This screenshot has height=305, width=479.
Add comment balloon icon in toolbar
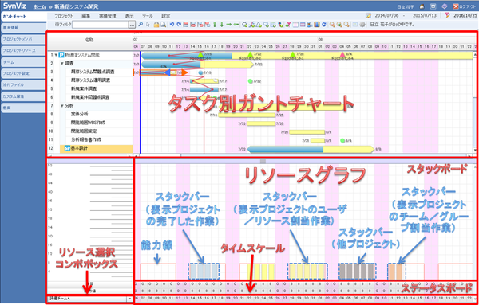click(266, 25)
